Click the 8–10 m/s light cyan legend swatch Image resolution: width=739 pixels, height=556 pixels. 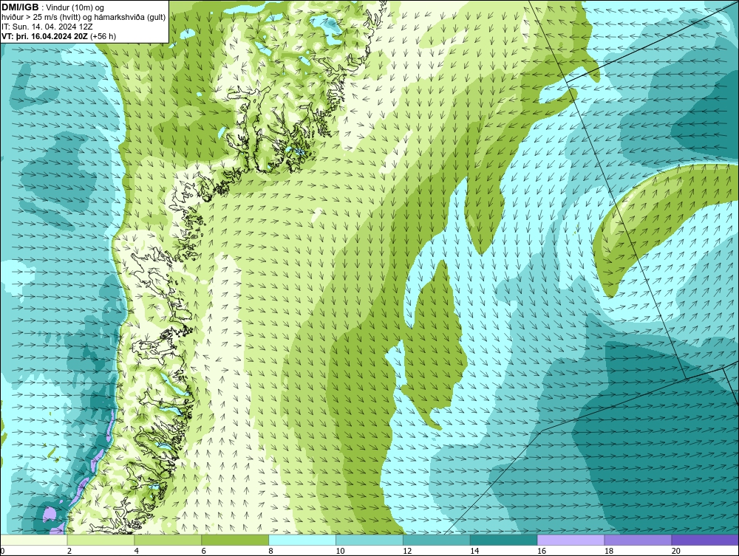302,540
